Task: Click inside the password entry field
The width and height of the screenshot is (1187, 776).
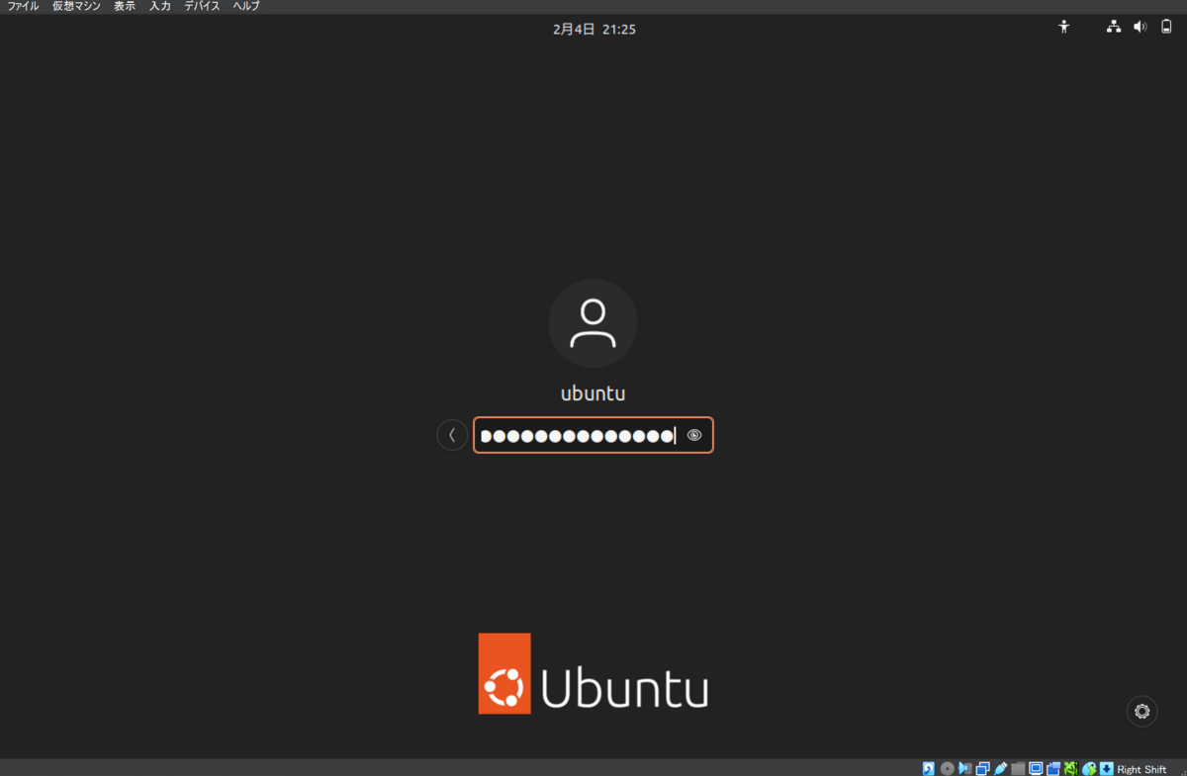Action: tap(593, 435)
